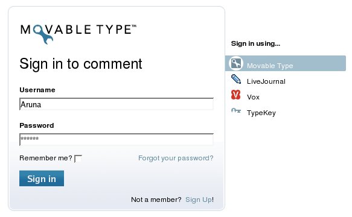Click the blue Sign in button
Screen dimensions: 352x217
(42, 178)
